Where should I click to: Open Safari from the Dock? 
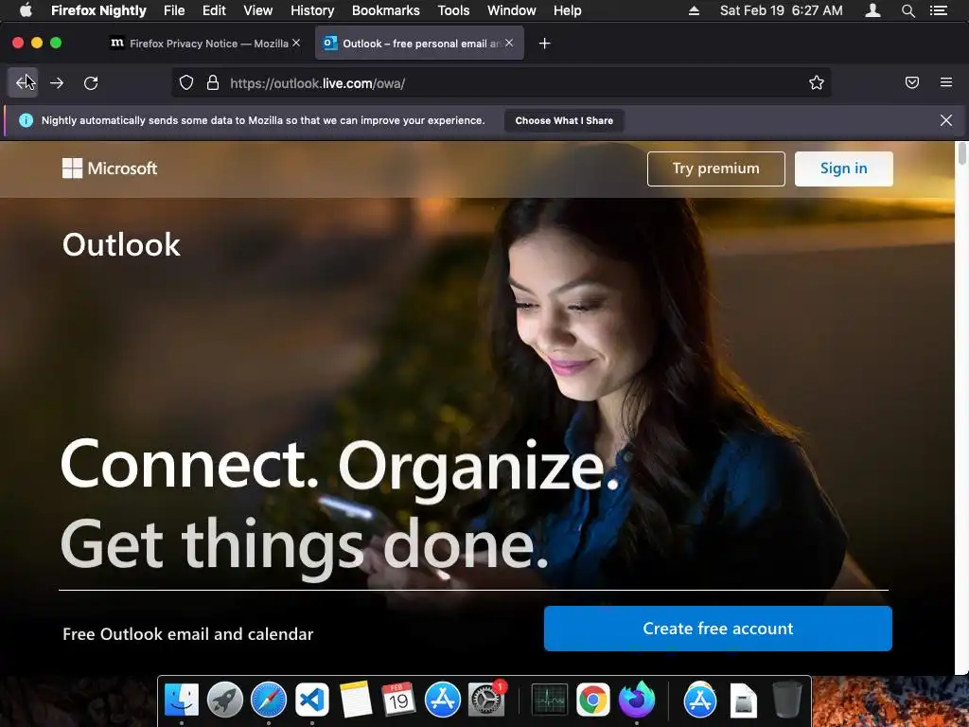click(268, 700)
